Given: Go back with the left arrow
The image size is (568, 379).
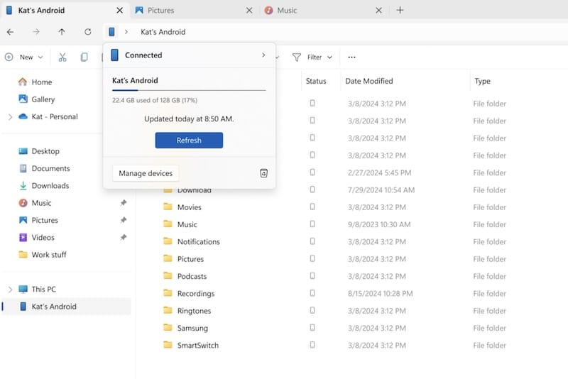Looking at the screenshot, I should (x=10, y=32).
